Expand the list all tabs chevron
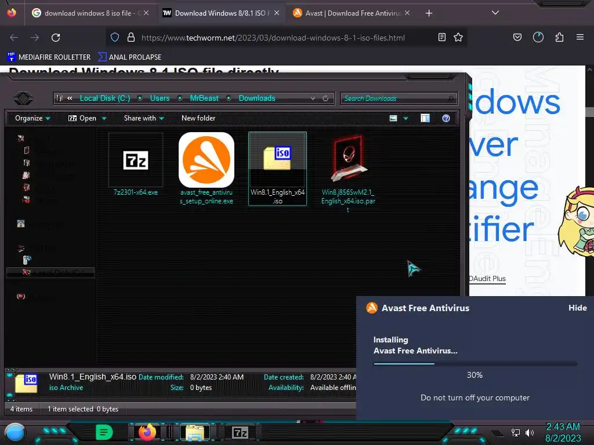Viewport: 594px width, 445px height. [495, 13]
